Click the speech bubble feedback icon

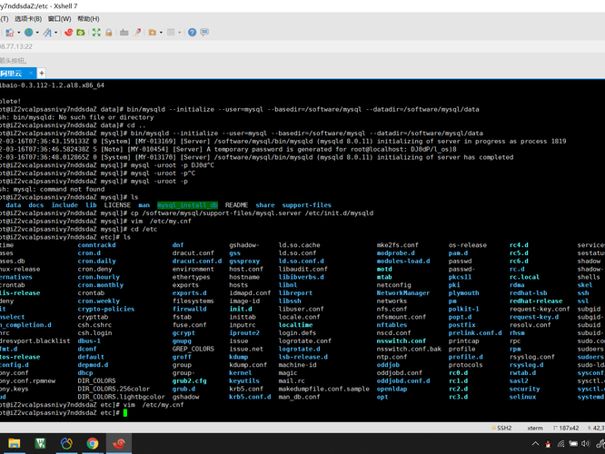pyautogui.click(x=204, y=32)
